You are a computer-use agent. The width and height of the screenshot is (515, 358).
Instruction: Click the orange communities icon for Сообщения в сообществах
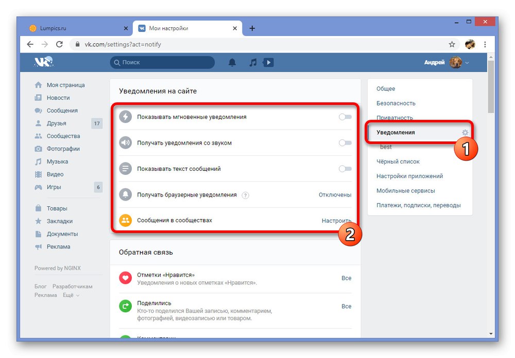(x=125, y=221)
